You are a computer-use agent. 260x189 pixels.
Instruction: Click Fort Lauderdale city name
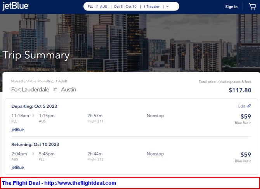tap(30, 90)
